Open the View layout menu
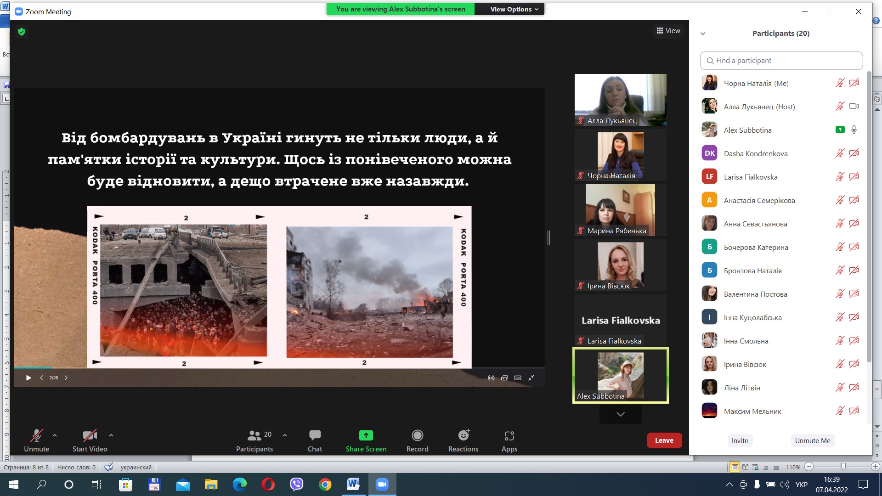 pos(668,31)
